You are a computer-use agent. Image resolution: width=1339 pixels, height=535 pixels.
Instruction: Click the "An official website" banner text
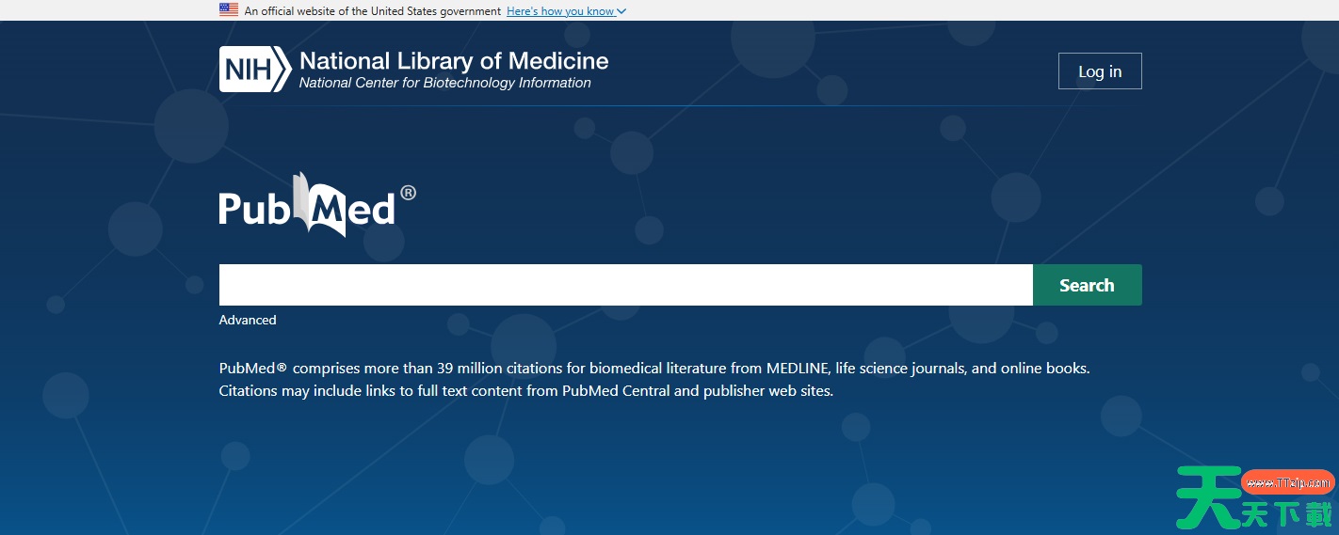coord(372,11)
